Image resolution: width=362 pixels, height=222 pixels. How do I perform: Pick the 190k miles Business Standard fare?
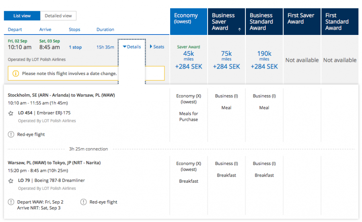pyautogui.click(x=264, y=59)
